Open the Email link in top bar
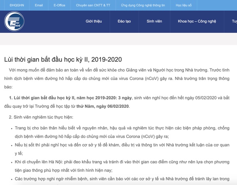 (39, 5)
